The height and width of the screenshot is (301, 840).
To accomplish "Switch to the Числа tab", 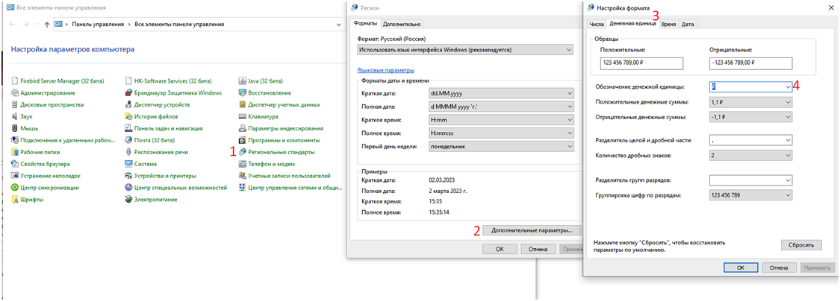I will point(597,24).
